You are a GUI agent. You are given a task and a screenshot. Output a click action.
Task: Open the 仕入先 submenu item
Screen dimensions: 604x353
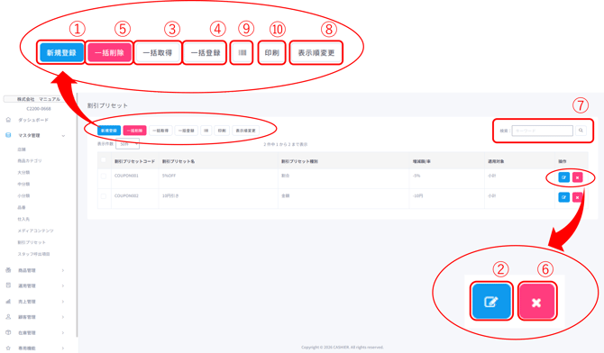point(23,219)
